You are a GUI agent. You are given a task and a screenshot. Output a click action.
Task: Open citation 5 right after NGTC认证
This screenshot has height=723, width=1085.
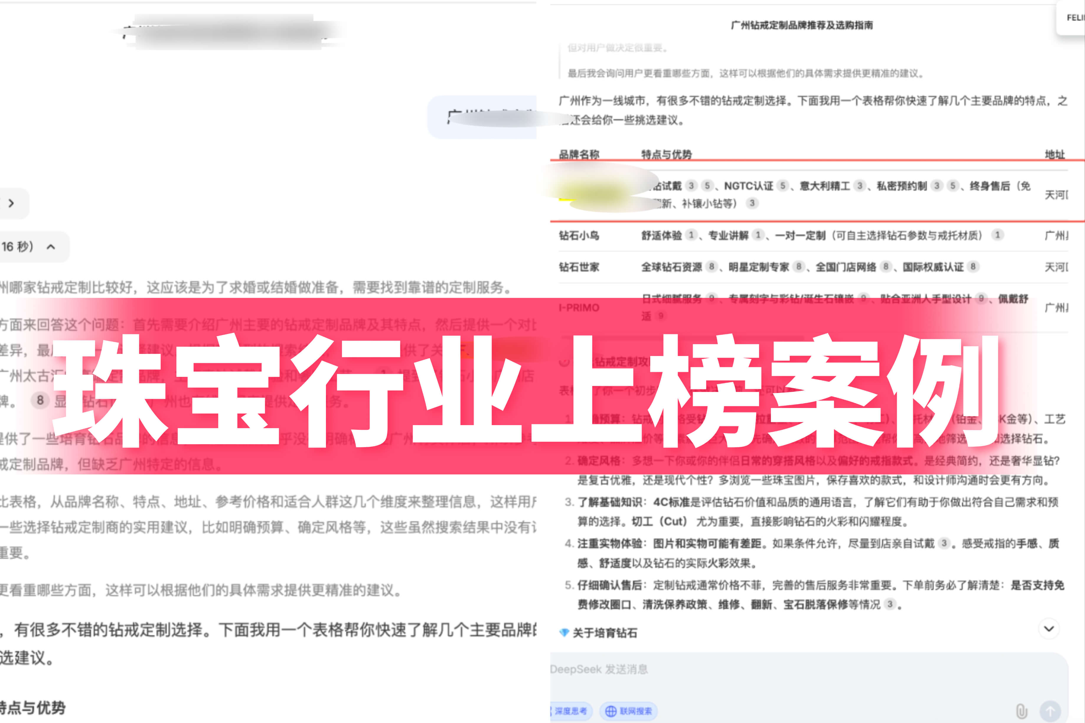[782, 186]
